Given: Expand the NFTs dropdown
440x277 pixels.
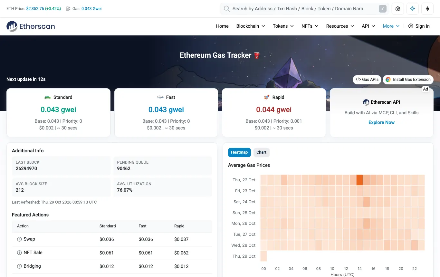Looking at the screenshot, I should [x=310, y=26].
